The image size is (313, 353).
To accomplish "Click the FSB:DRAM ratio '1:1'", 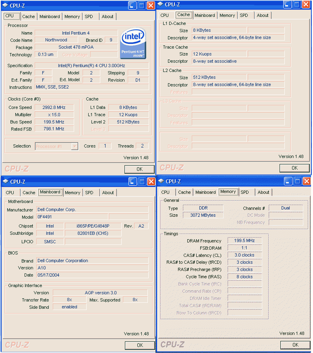I will (245, 248).
